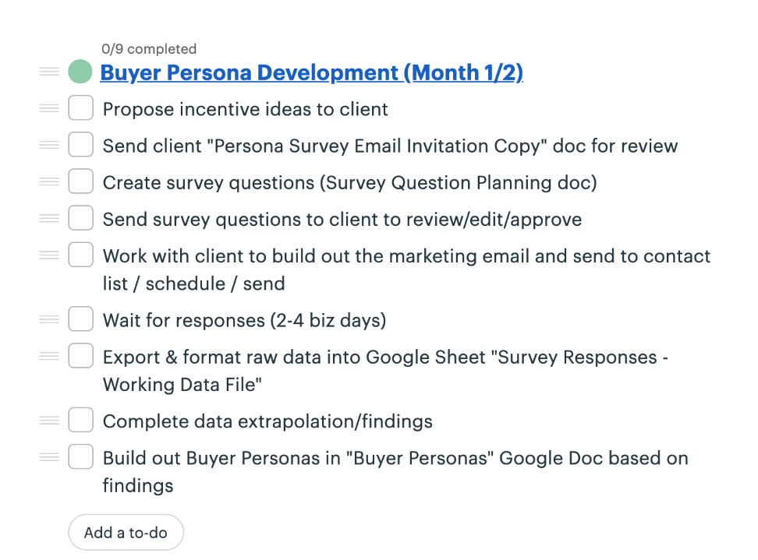
Task: Select the drag handle for 'Wait for responses' item
Action: (x=48, y=319)
